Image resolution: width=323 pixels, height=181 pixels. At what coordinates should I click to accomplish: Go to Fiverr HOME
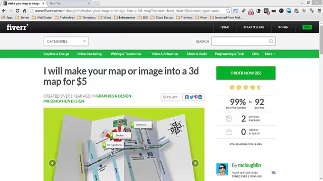pos(225,27)
